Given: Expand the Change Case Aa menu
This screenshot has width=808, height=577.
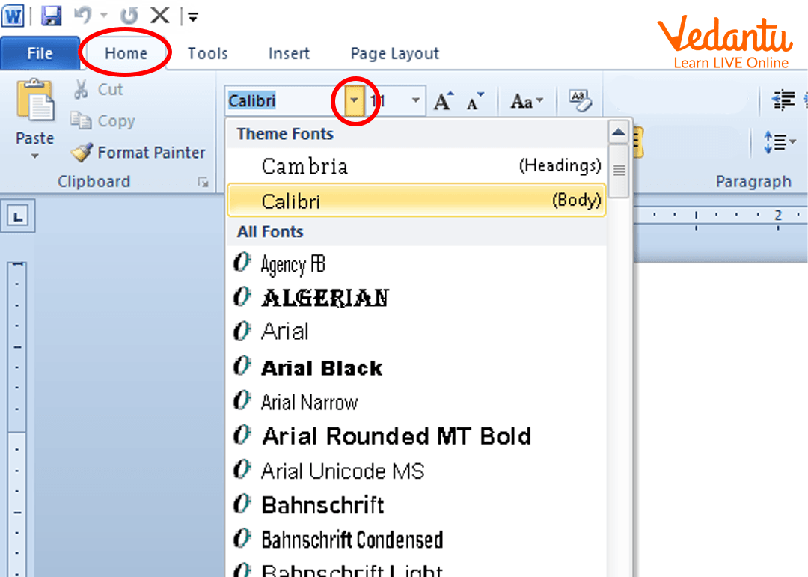Looking at the screenshot, I should 527,101.
